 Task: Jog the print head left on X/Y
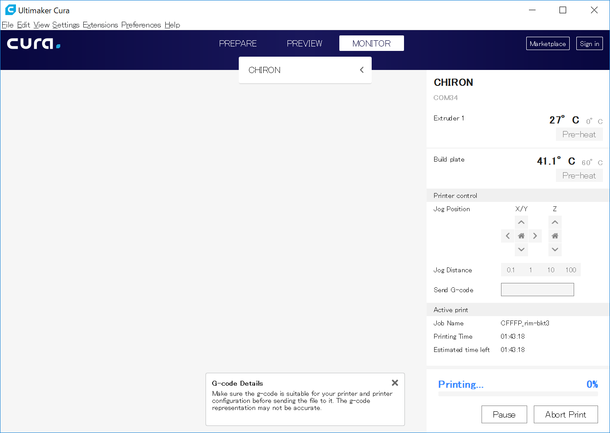tap(508, 236)
